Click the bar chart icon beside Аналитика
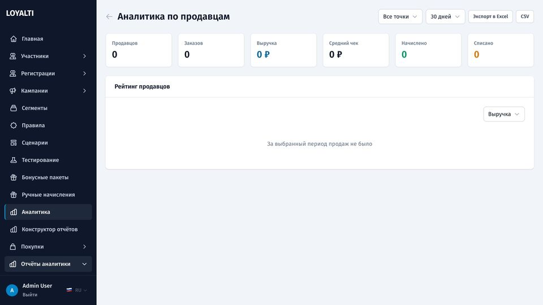Viewport: 543px width, 305px height. pyautogui.click(x=14, y=212)
